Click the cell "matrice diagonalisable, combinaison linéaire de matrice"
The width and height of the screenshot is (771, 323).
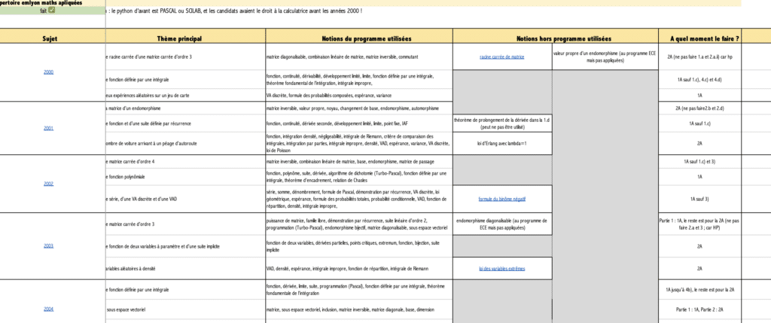[359, 56]
